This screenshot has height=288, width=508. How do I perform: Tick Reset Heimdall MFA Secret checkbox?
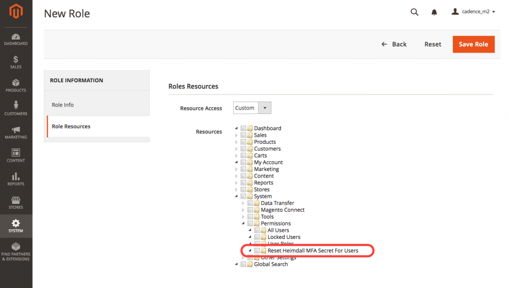[257, 251]
